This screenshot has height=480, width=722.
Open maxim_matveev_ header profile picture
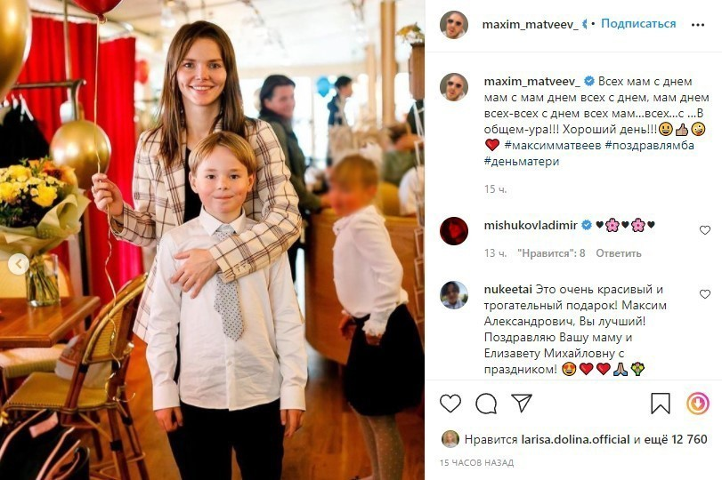[453, 24]
